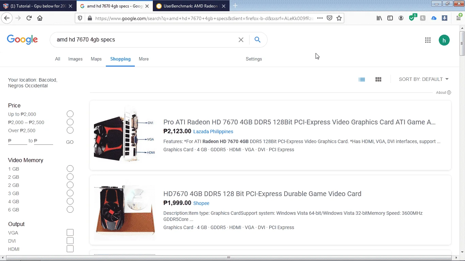
Task: Open the Google apps grid
Action: click(428, 40)
